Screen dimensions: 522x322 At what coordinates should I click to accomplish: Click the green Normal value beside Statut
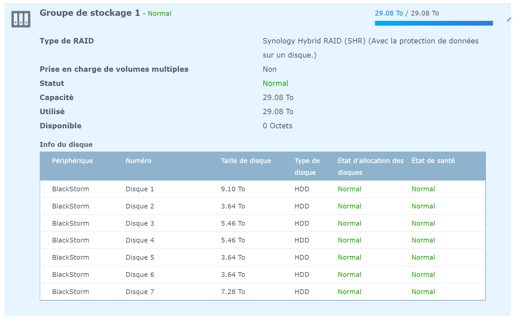pyautogui.click(x=275, y=84)
